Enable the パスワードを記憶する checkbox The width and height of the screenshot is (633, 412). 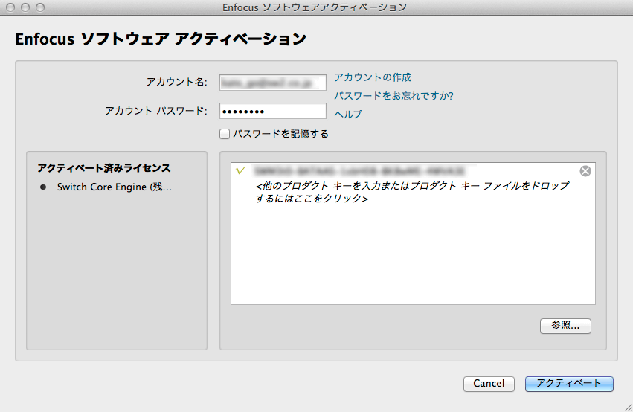tap(225, 134)
